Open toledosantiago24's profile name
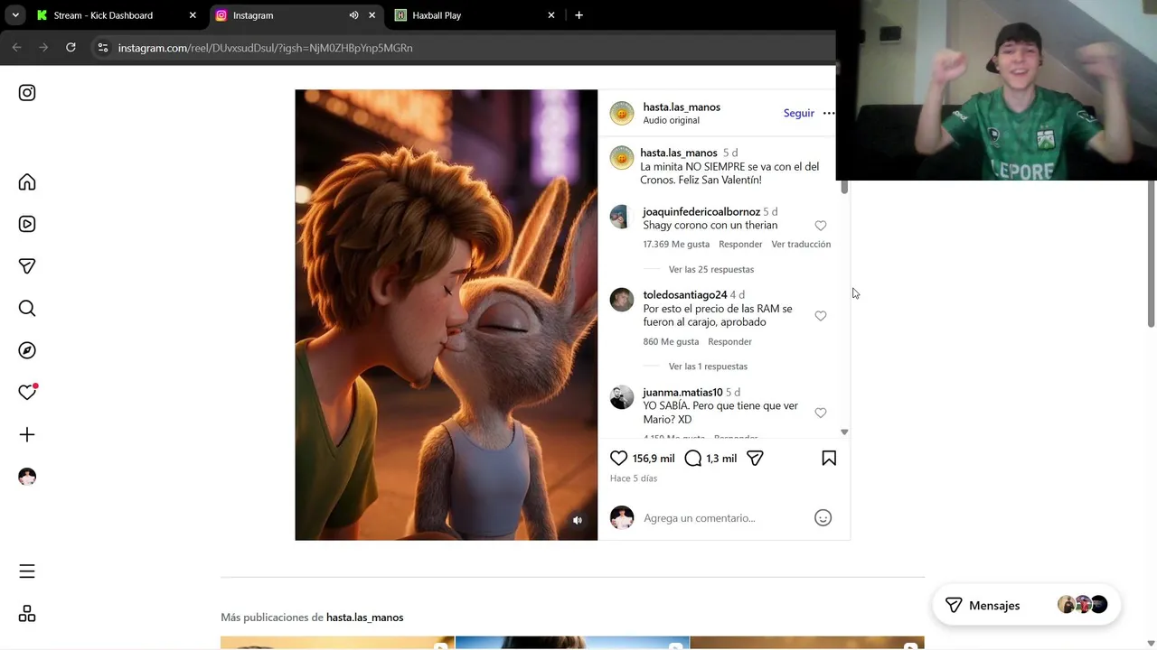This screenshot has height=650, width=1157. [x=685, y=295]
